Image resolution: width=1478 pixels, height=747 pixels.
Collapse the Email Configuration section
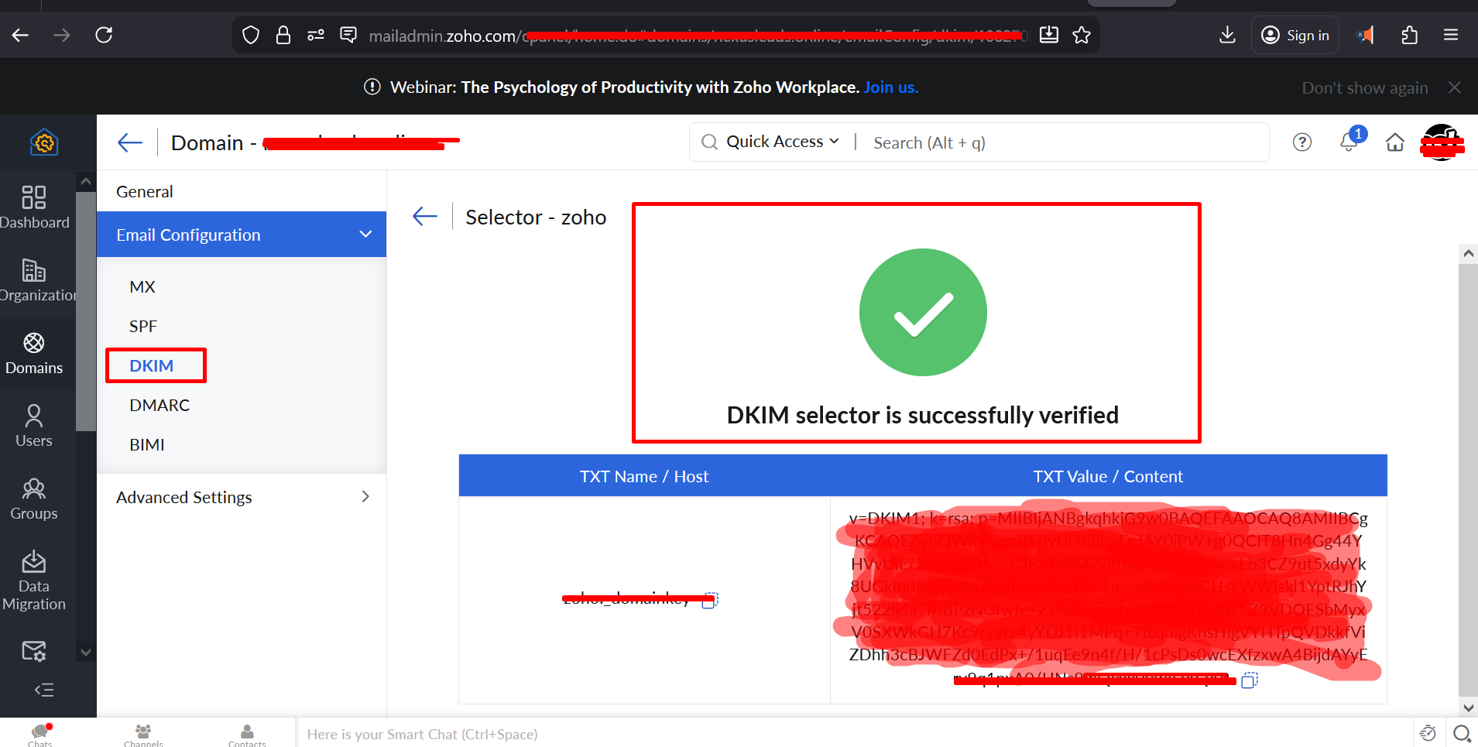point(364,234)
